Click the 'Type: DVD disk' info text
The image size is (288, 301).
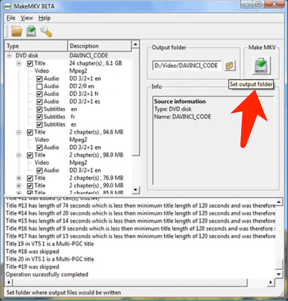click(x=173, y=109)
